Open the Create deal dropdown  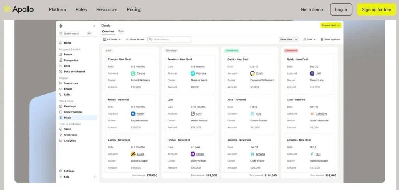point(330,25)
